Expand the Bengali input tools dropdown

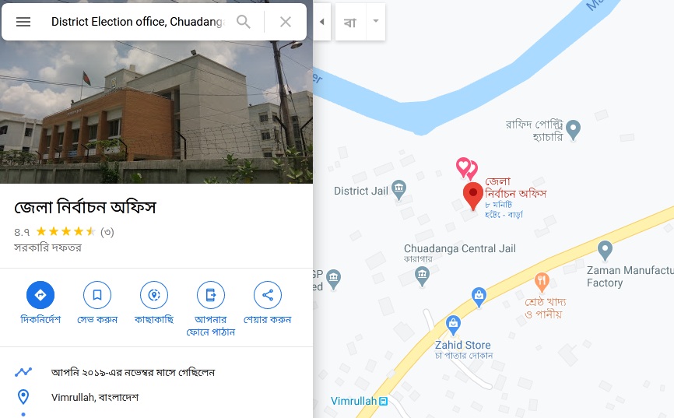(376, 22)
